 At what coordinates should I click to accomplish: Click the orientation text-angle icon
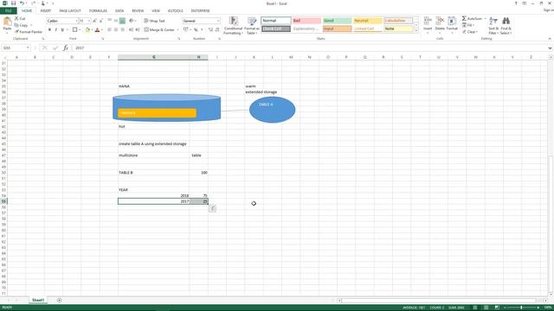131,21
